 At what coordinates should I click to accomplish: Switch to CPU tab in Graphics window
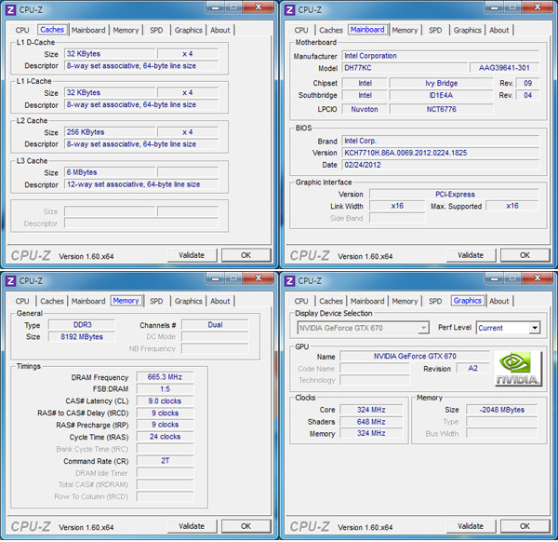tap(301, 301)
